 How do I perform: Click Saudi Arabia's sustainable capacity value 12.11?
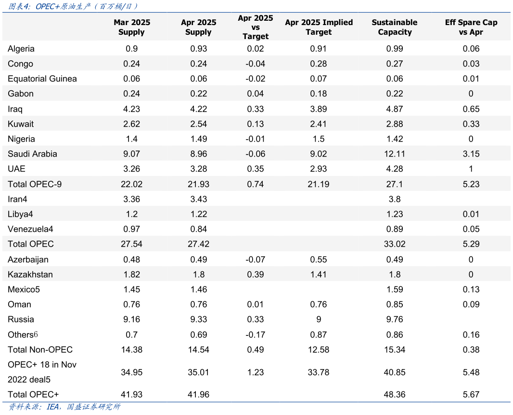click(x=395, y=154)
